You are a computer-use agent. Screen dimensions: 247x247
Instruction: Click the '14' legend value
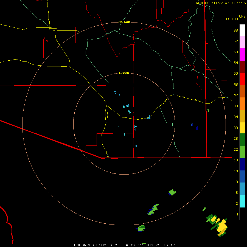click(236, 171)
